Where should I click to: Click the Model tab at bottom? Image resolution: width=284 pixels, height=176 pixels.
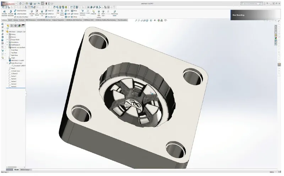(x=16, y=170)
